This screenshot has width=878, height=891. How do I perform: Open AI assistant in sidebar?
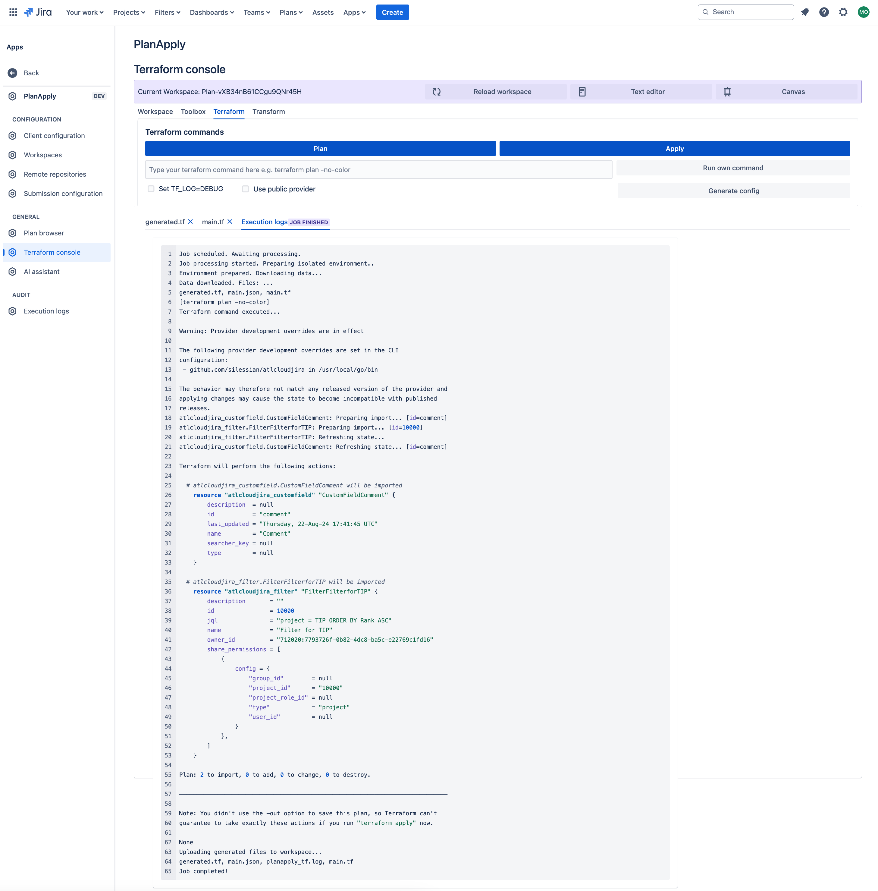(x=42, y=272)
